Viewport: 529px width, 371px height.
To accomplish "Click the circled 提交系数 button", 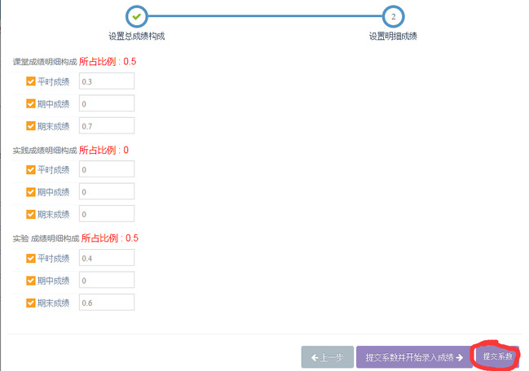I will [x=496, y=356].
